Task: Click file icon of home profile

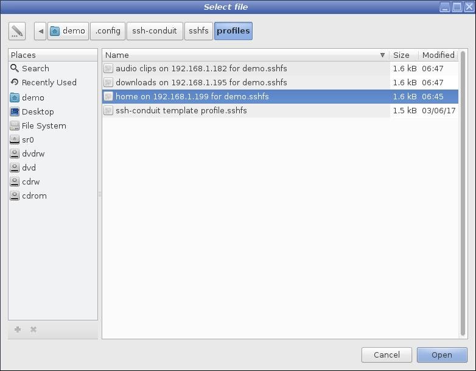Action: pos(108,96)
